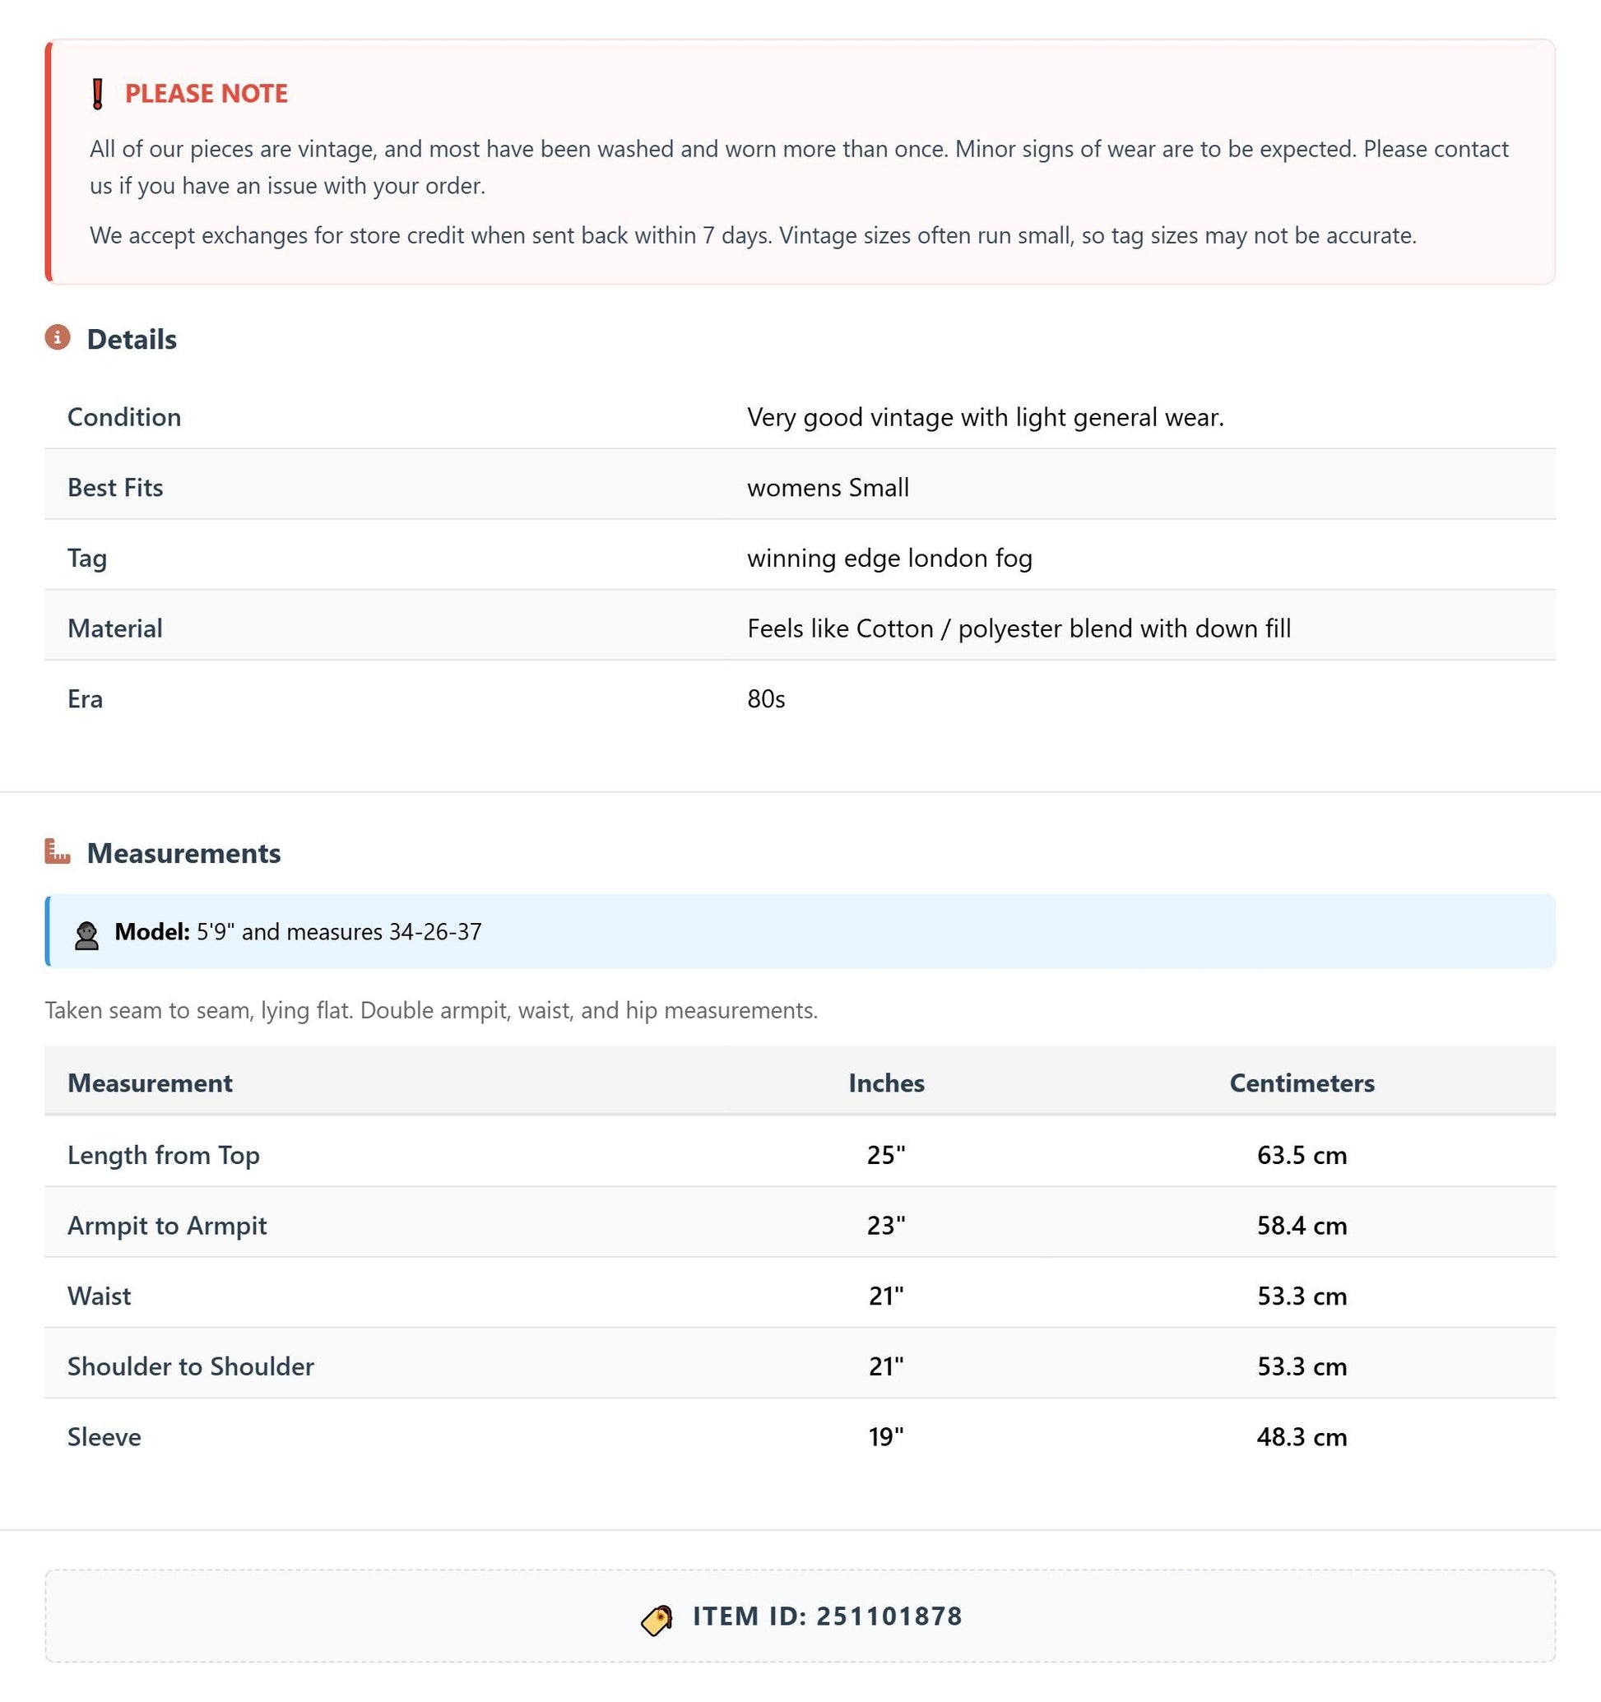Click the 80s era value
The height and width of the screenshot is (1702, 1601).
tap(766, 698)
